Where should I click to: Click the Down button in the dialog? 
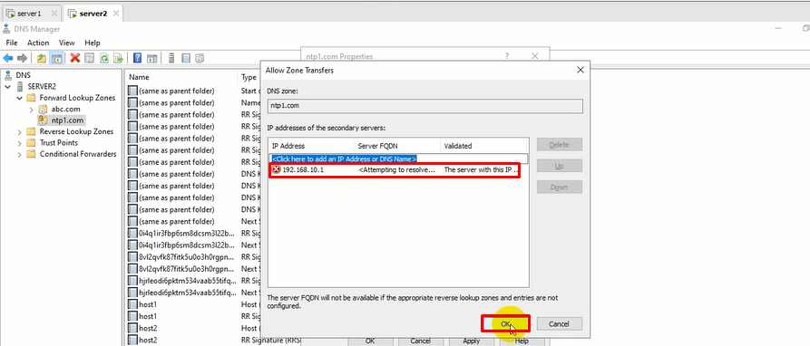[560, 187]
